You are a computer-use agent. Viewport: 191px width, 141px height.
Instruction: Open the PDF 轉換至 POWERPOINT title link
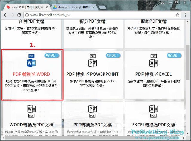(x=93, y=74)
